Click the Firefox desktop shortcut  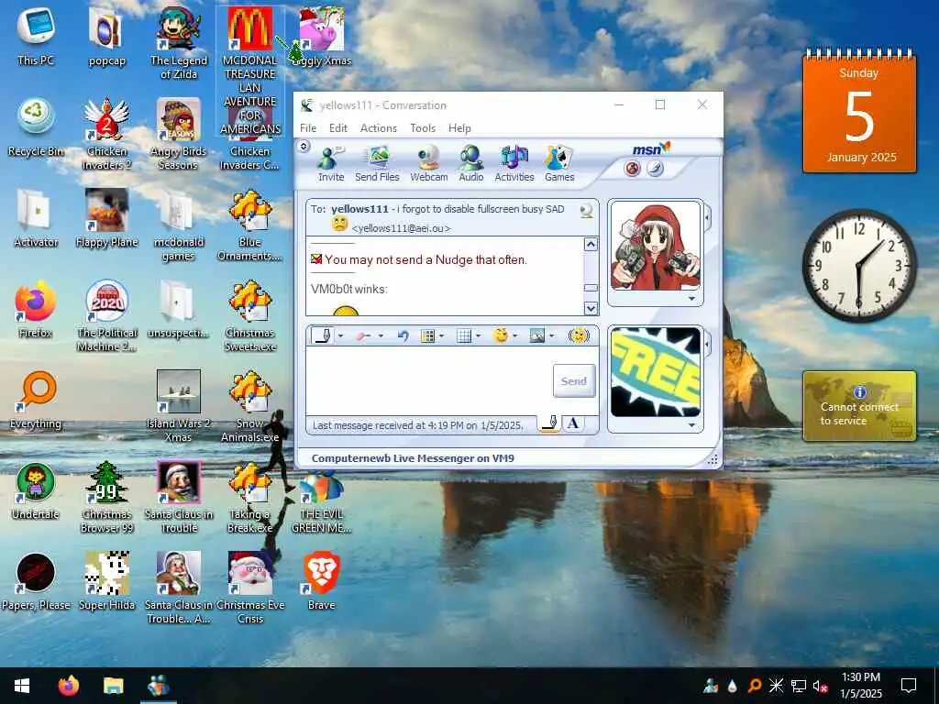pyautogui.click(x=36, y=310)
